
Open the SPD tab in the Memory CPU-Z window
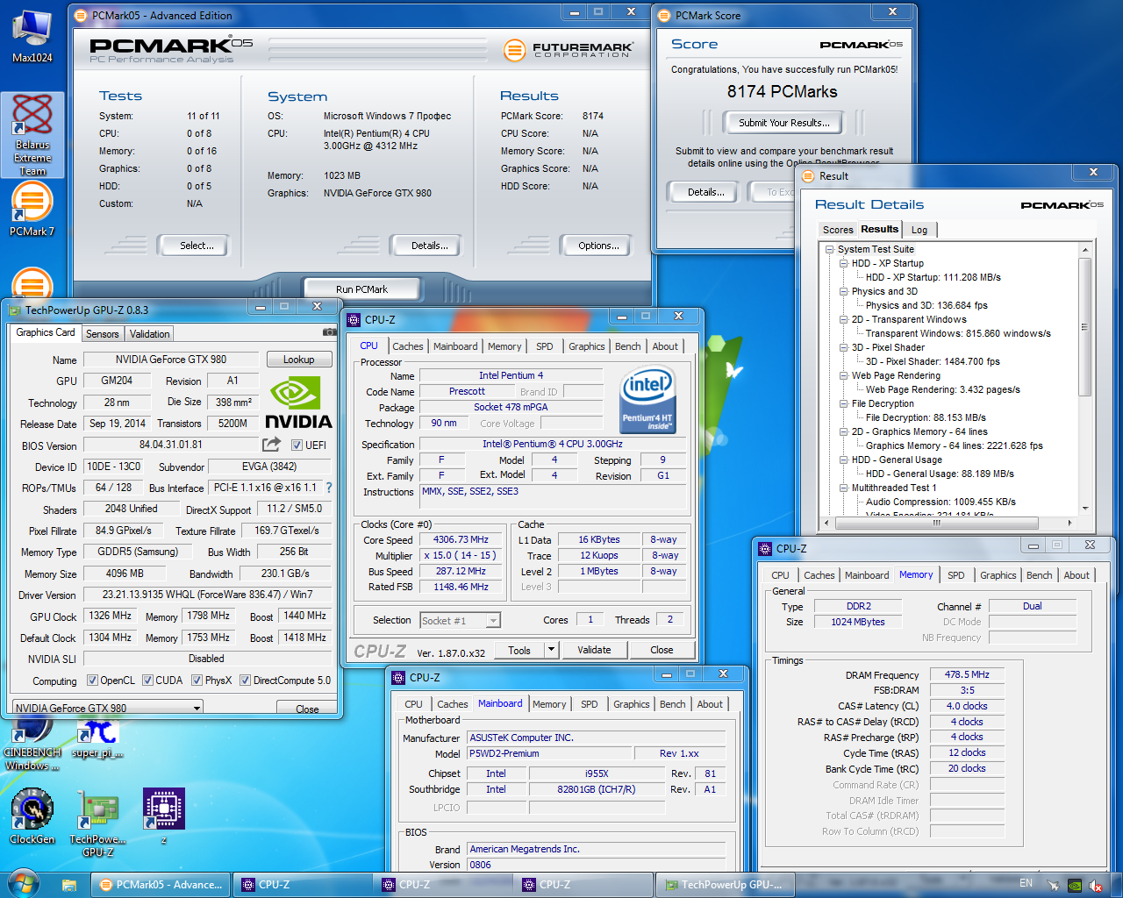click(956, 575)
